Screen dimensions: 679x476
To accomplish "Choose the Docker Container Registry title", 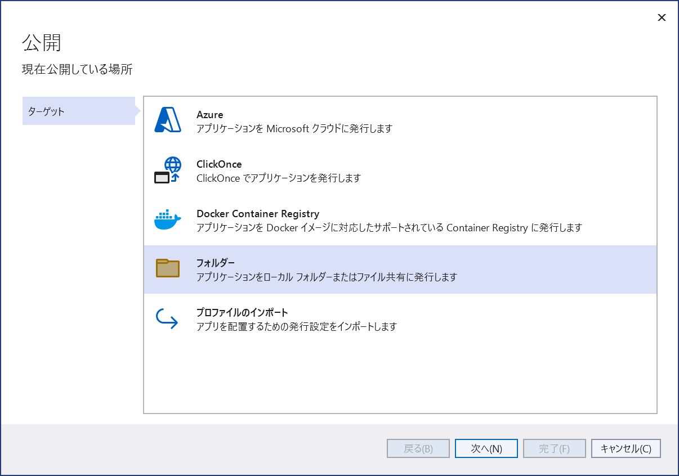I will pos(258,214).
